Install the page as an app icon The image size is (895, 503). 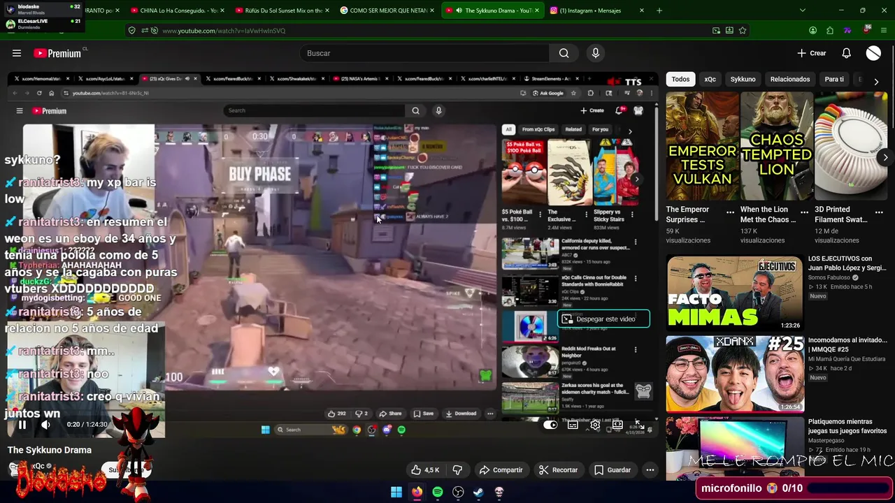point(729,31)
